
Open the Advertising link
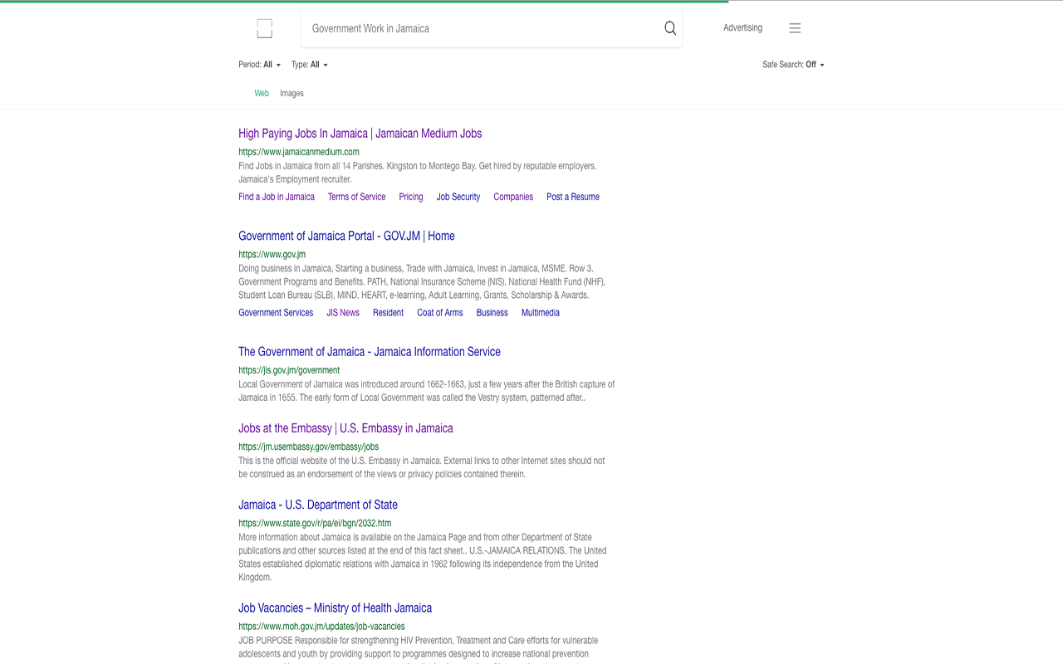742,28
